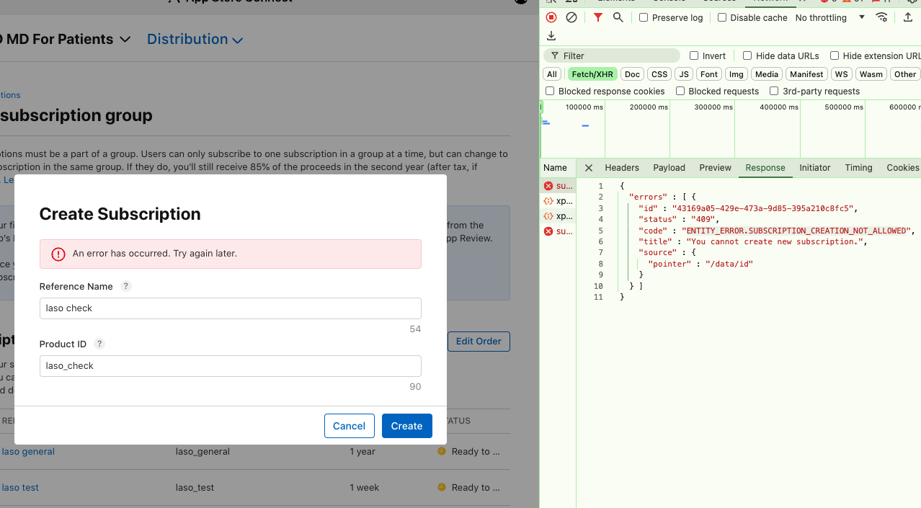Screen dimensions: 921x508
Task: Clear the network log
Action: (x=571, y=17)
